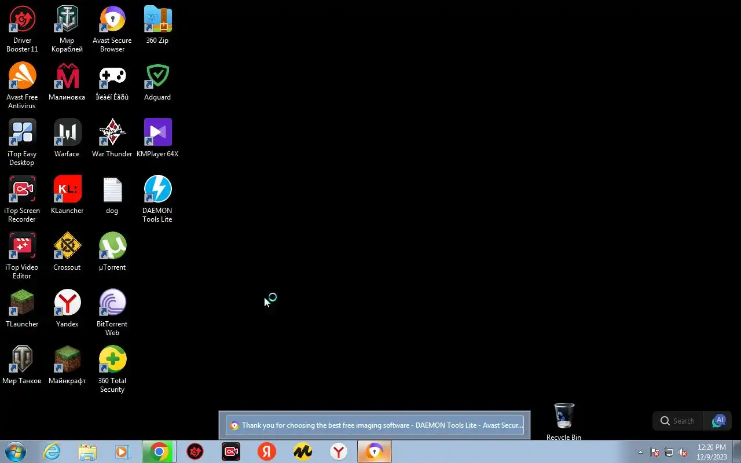The image size is (741, 463).
Task: Select µTorrent desktop icon
Action: pyautogui.click(x=112, y=252)
